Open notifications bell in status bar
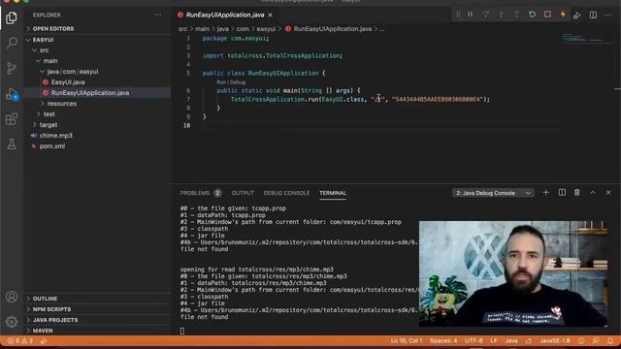Viewport: 621px width, 349px height. [x=610, y=340]
